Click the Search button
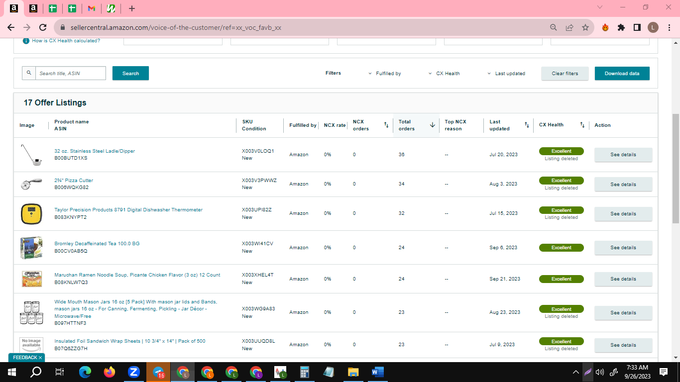The height and width of the screenshot is (382, 680). 130,73
